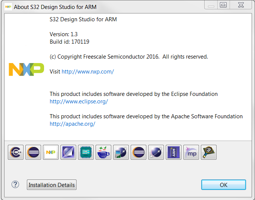
Task: Click the blue teacup plus-minus feature icon
Action: [103, 152]
